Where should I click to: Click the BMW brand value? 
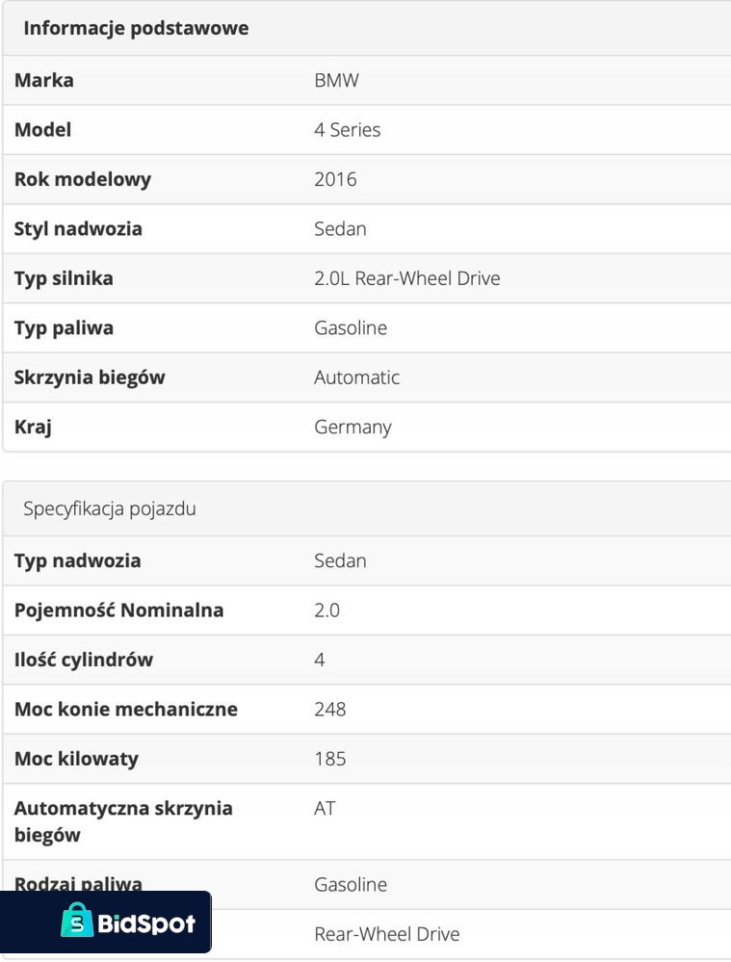(336, 80)
